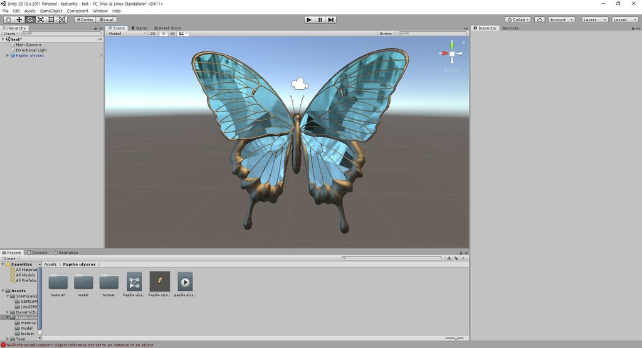Open the Help menu
642x348 pixels.
116,11
